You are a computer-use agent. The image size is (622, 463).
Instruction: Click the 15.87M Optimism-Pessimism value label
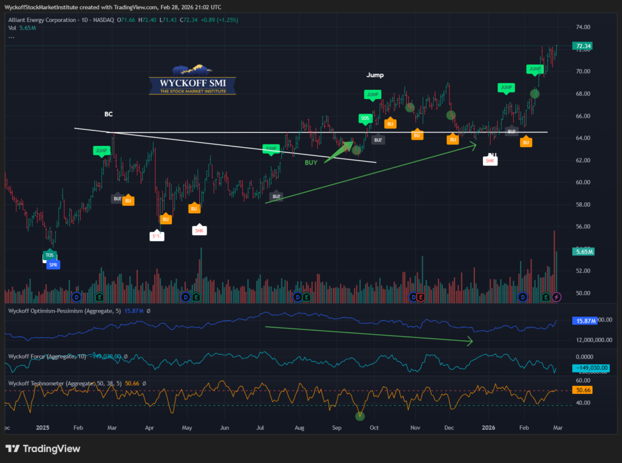(x=584, y=320)
